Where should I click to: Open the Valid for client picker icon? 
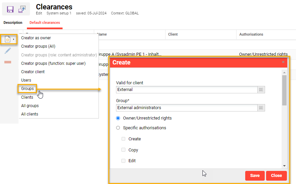261,90
